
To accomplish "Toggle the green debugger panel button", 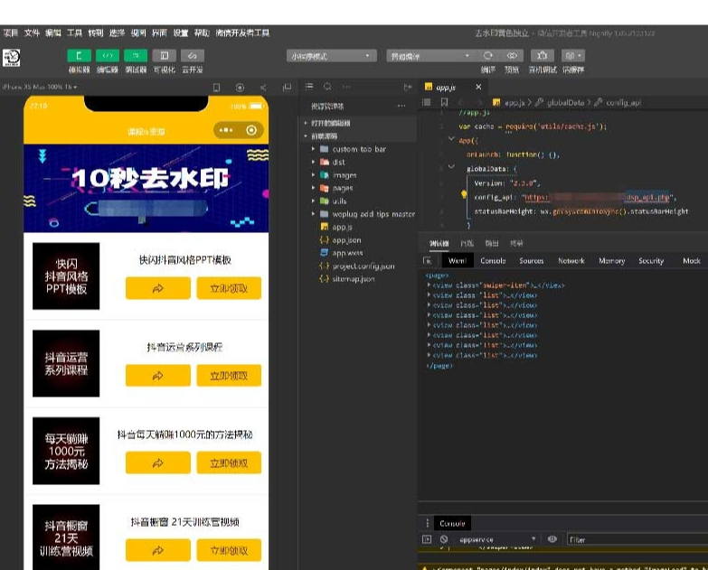I will click(x=136, y=55).
